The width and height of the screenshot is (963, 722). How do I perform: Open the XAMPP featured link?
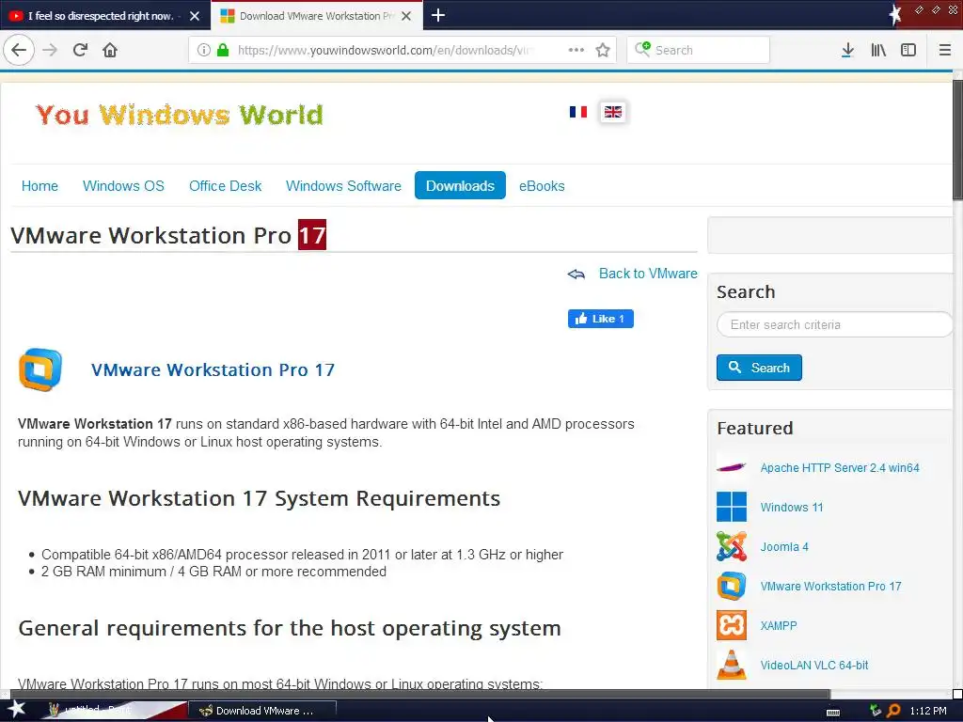(779, 625)
